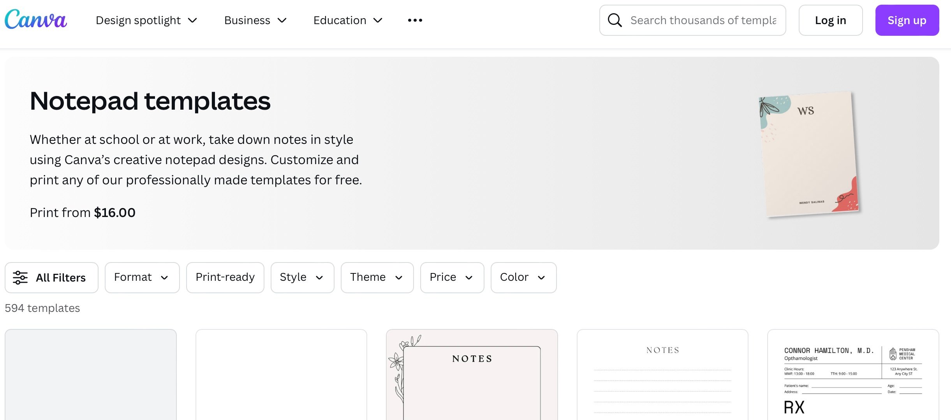Viewport: 951px width, 420px height.
Task: Click the search magnifier icon
Action: (x=615, y=20)
